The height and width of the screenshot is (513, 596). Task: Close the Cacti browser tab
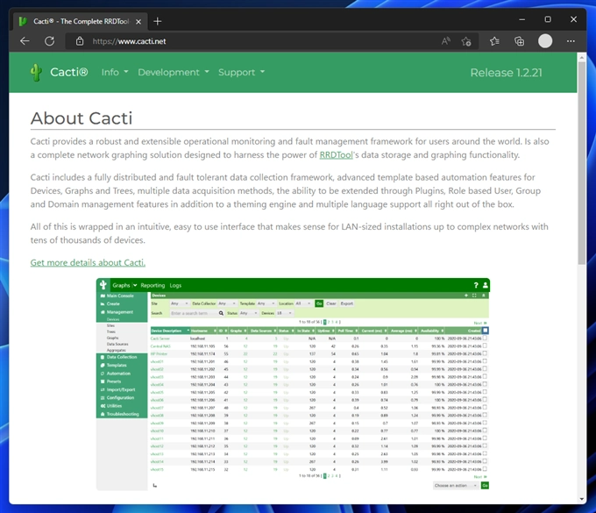pyautogui.click(x=138, y=22)
